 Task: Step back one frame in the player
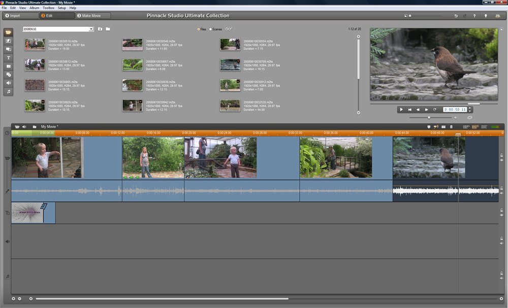418,110
